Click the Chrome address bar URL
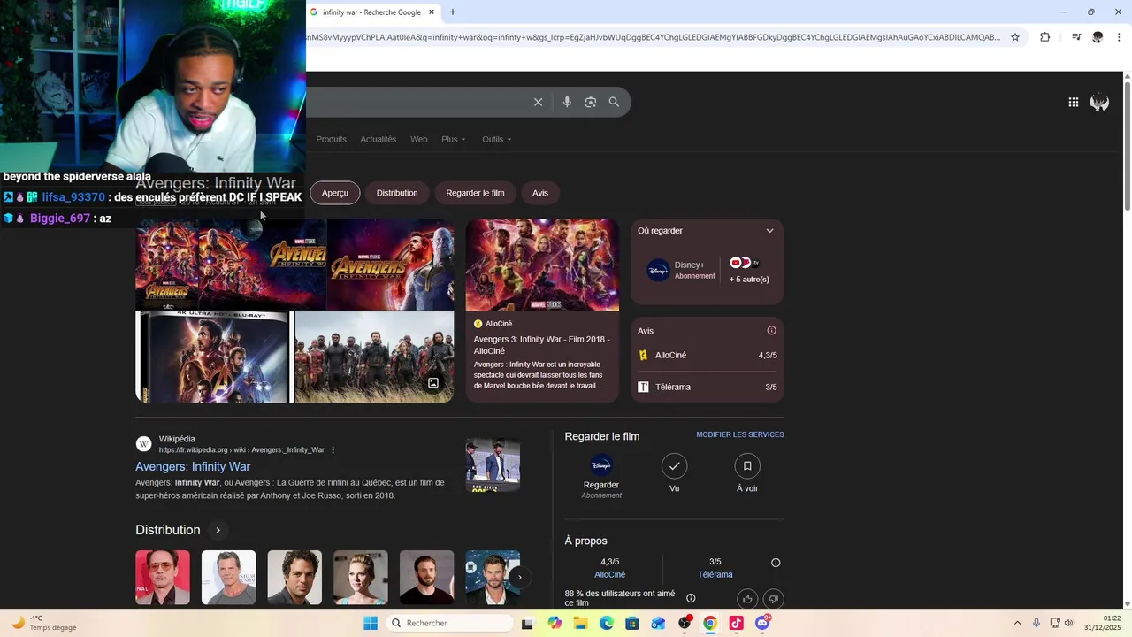Screen dimensions: 1132x637 point(654,37)
